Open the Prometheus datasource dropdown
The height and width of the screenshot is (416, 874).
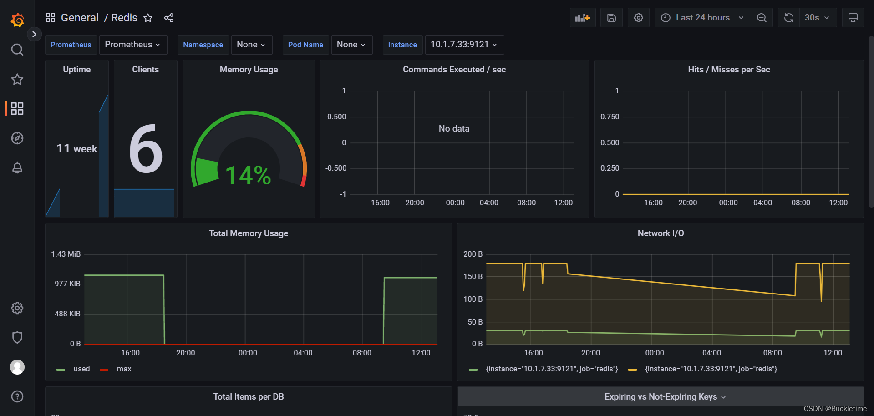[x=133, y=45]
